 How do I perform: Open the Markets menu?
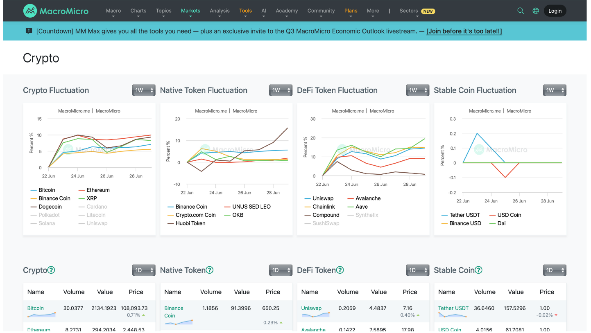click(190, 11)
